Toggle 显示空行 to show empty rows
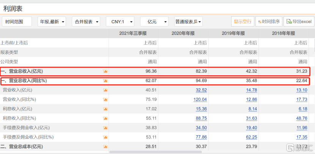The image size is (315, 154). pos(243,22)
